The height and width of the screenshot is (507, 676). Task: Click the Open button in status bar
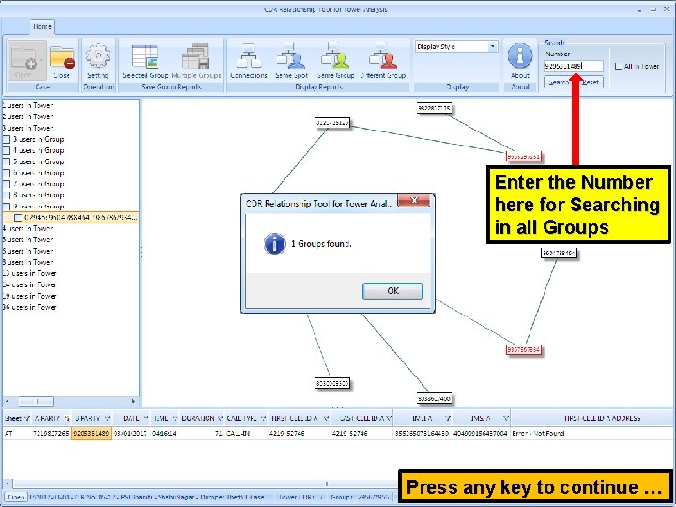16,497
